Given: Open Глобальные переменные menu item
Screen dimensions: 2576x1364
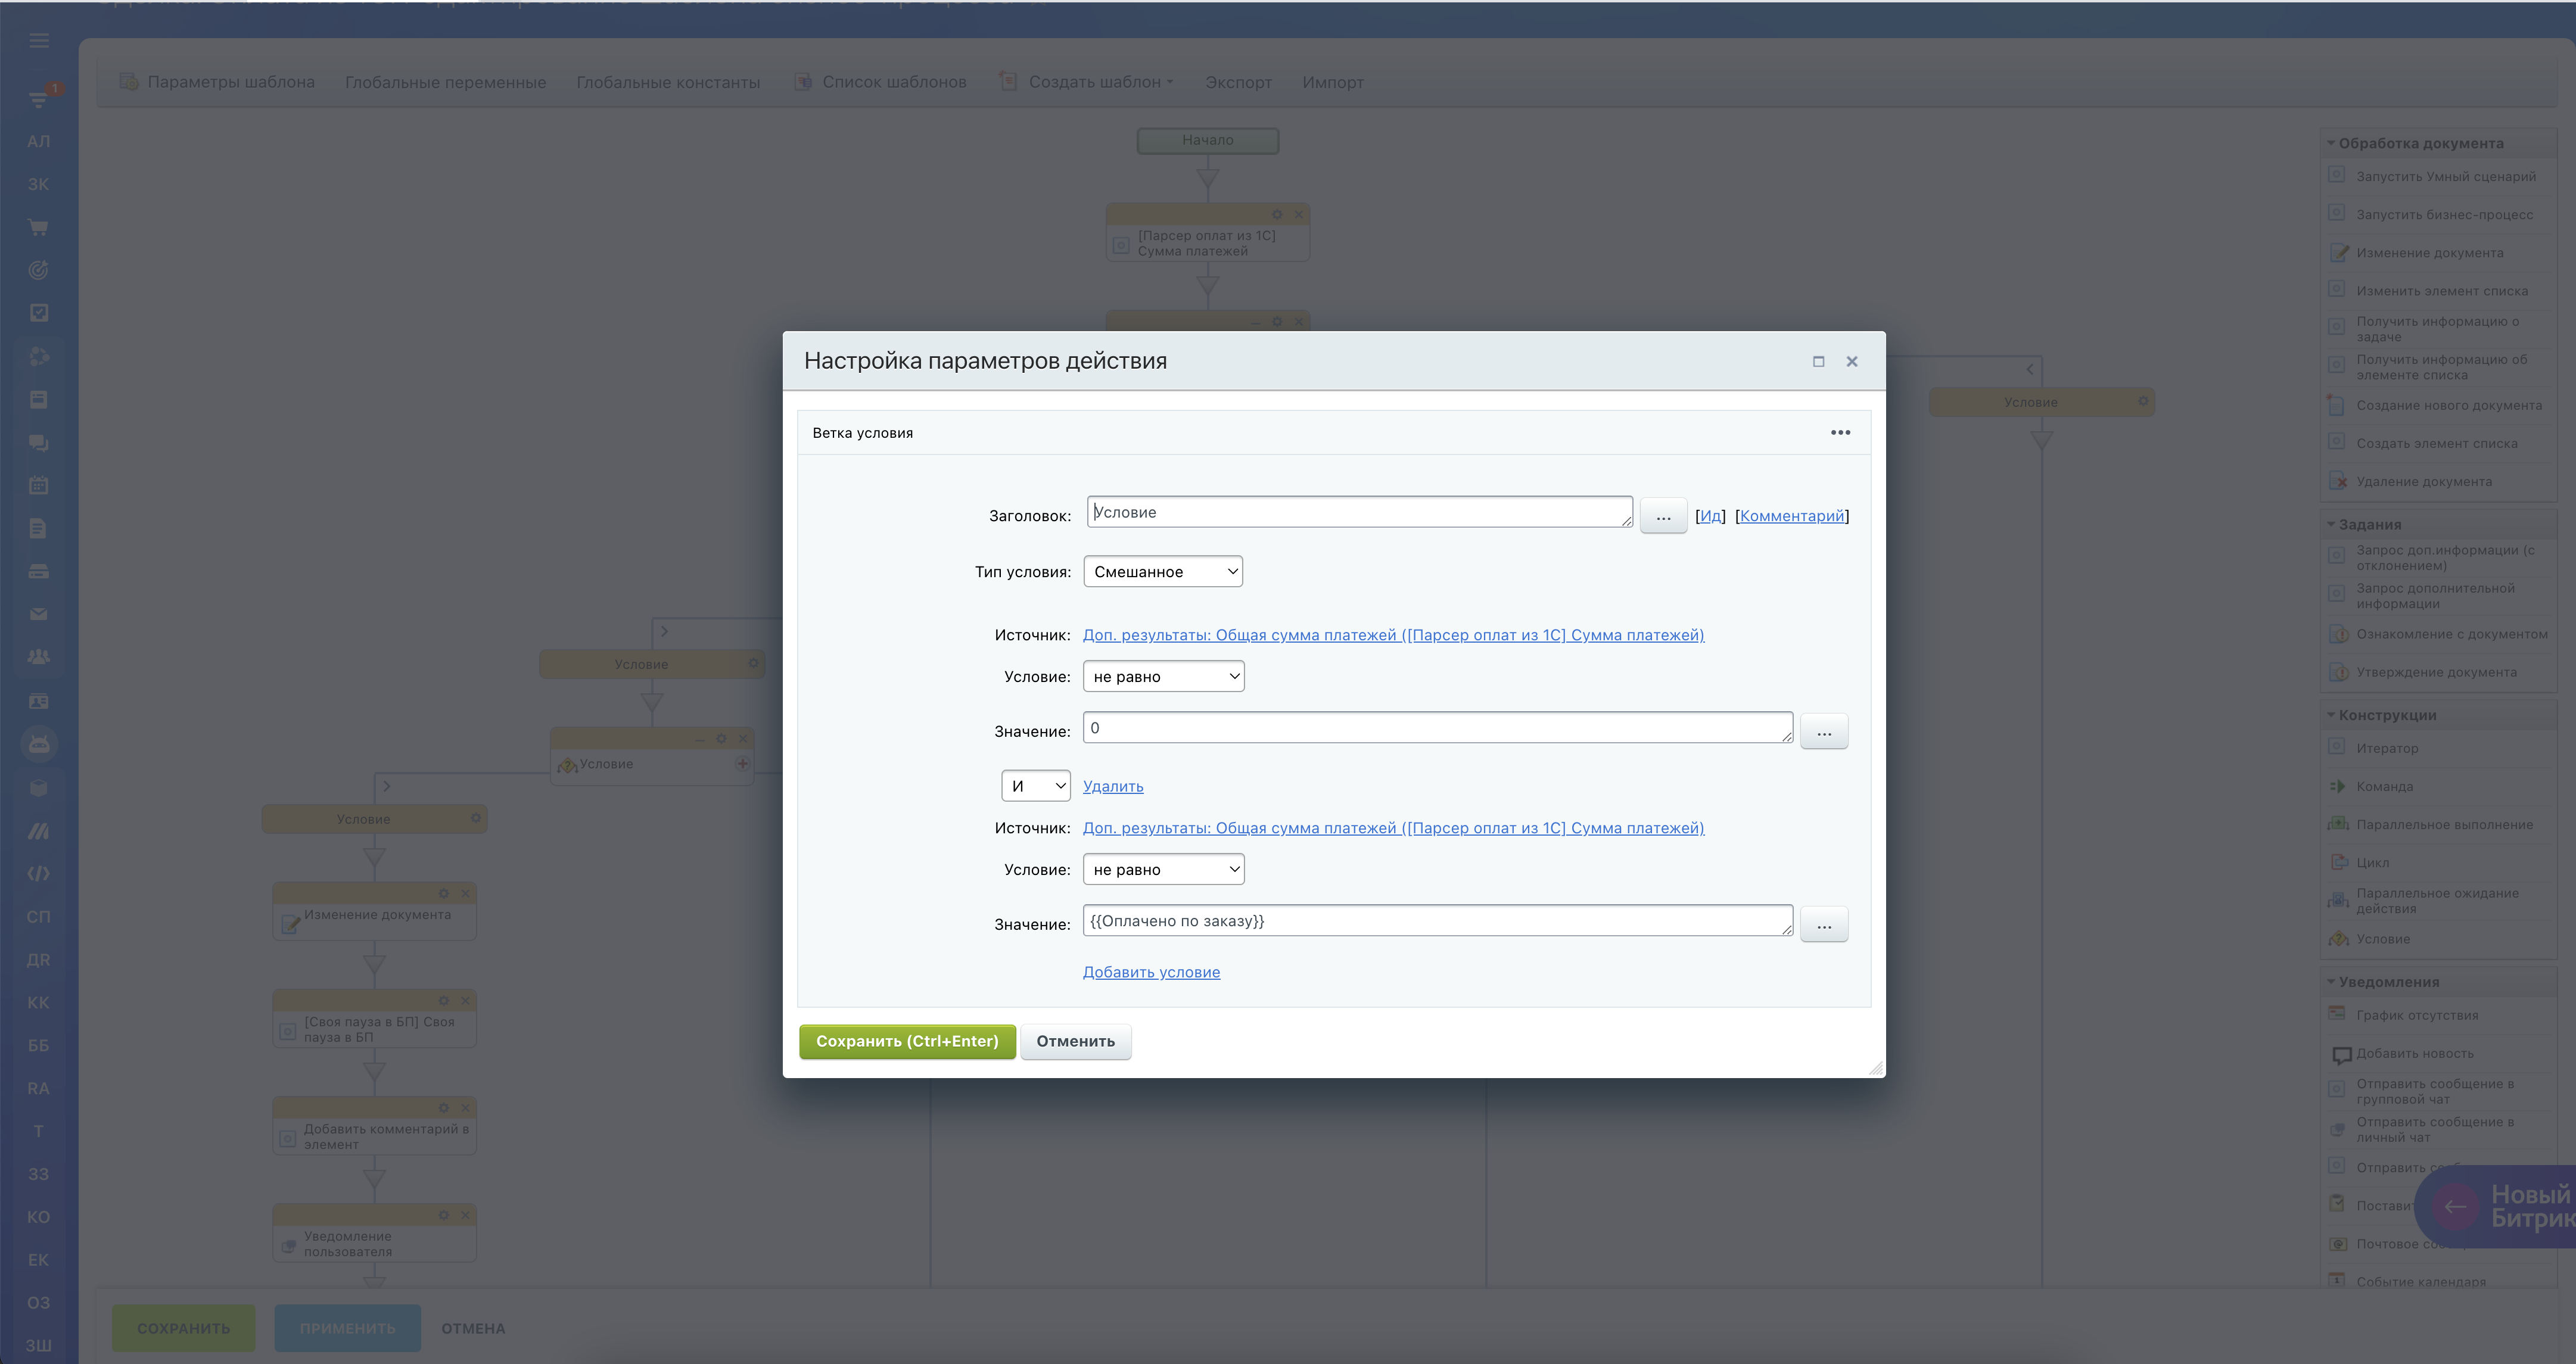Looking at the screenshot, I should 445,82.
